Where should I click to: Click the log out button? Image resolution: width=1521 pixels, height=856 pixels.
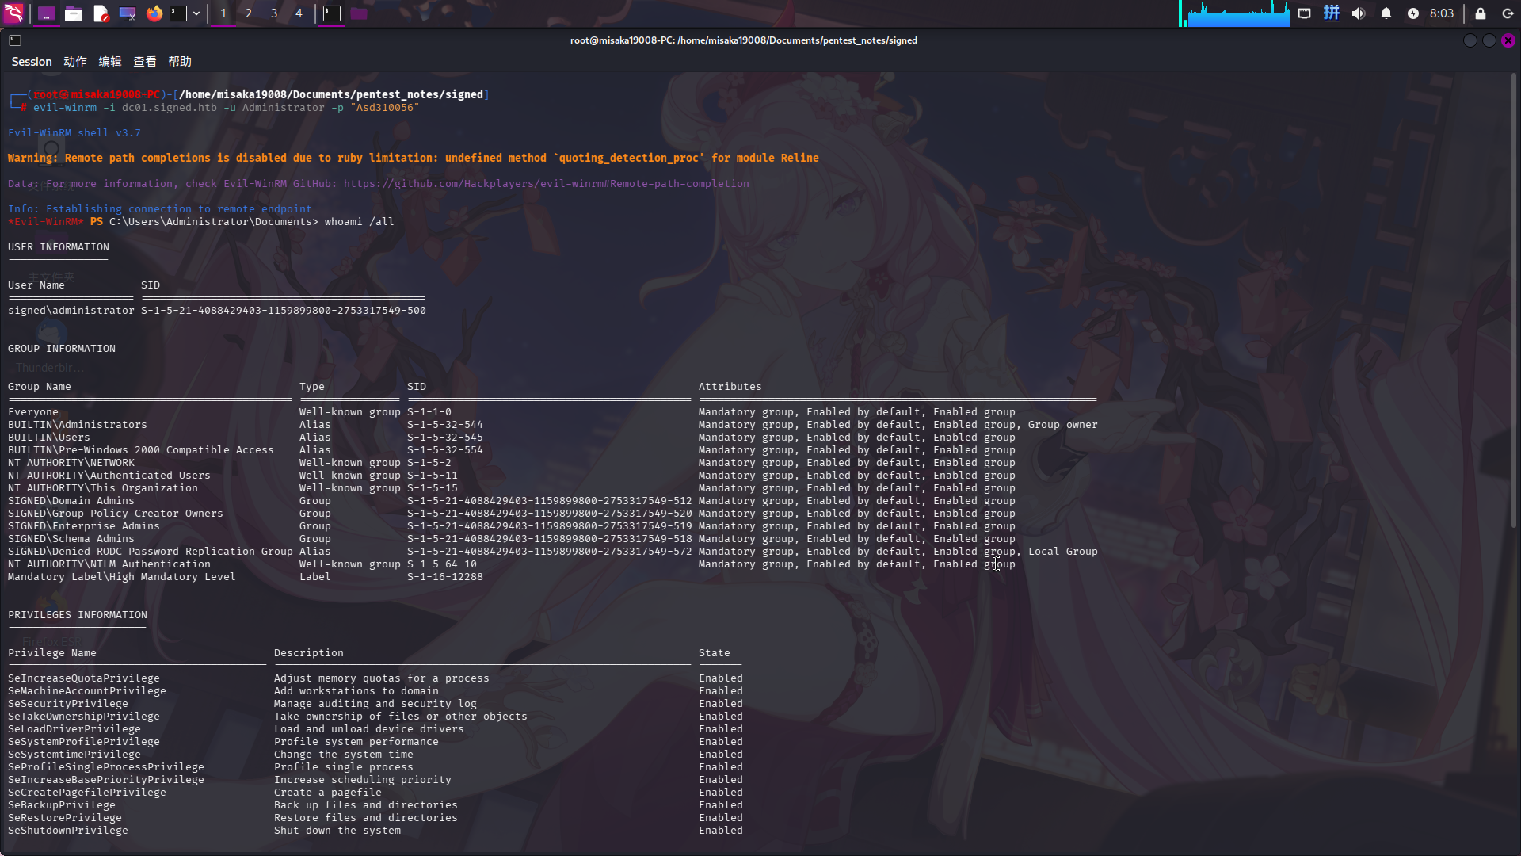point(1508,13)
